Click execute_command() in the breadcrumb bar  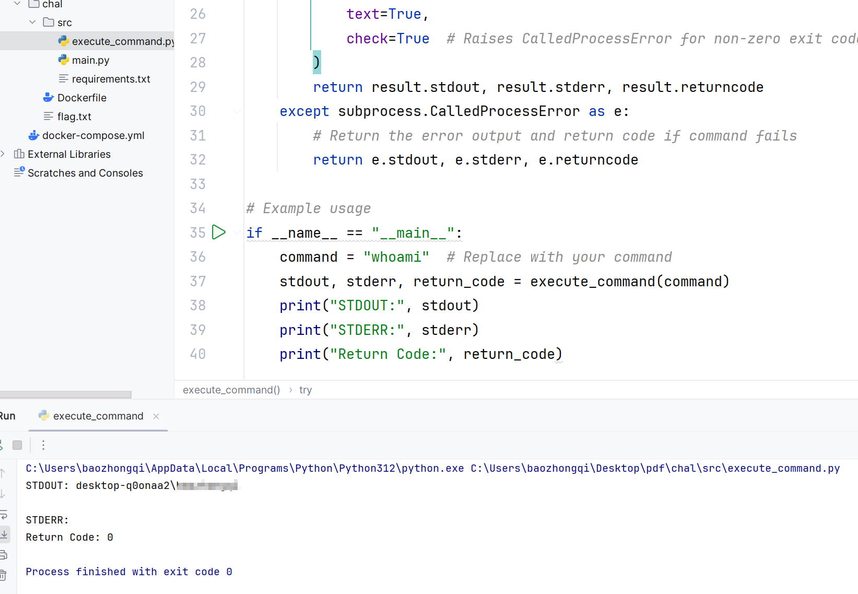click(x=231, y=390)
